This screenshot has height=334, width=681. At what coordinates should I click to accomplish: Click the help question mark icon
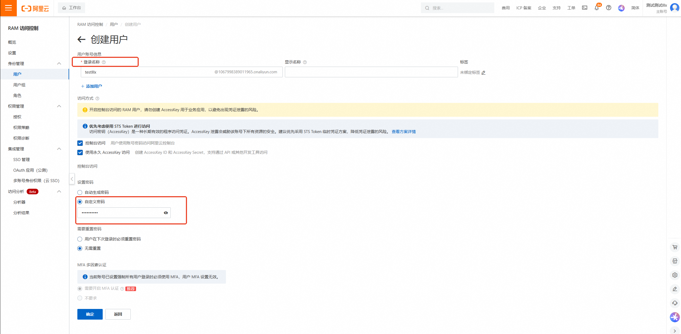pos(608,8)
